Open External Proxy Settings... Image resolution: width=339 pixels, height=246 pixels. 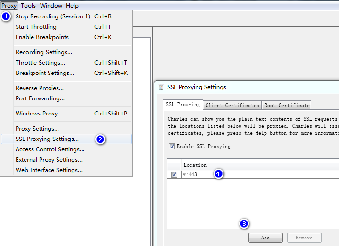(66, 160)
